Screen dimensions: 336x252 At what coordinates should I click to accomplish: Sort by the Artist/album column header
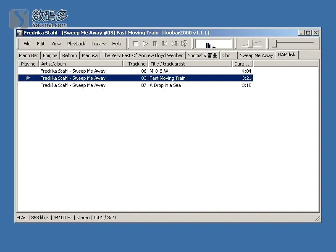(x=81, y=64)
